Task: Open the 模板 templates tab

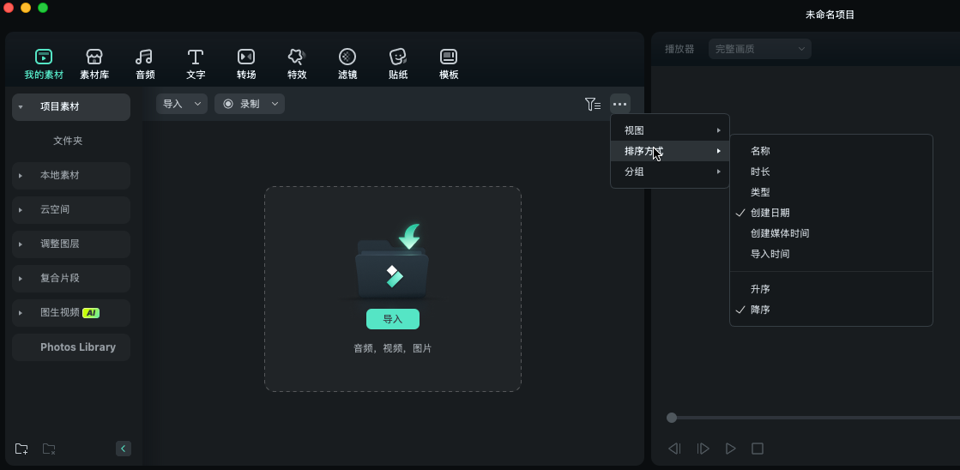Action: coord(449,64)
